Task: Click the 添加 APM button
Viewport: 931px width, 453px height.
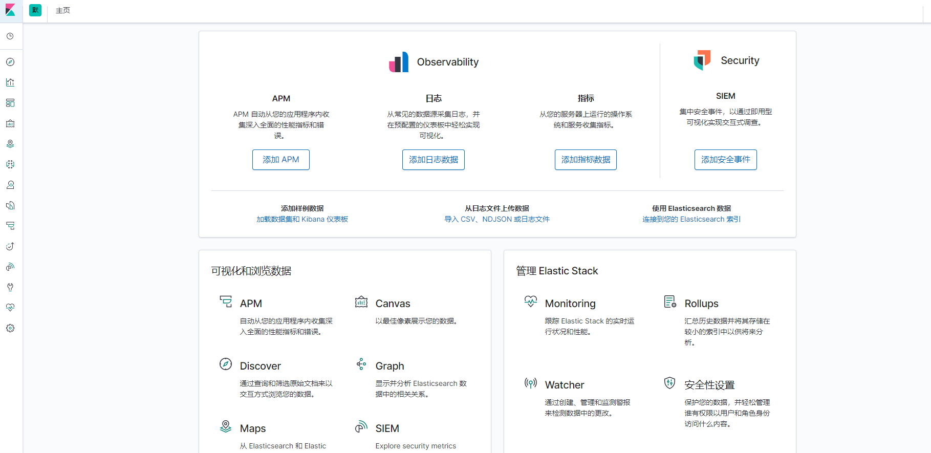Action: 281,160
